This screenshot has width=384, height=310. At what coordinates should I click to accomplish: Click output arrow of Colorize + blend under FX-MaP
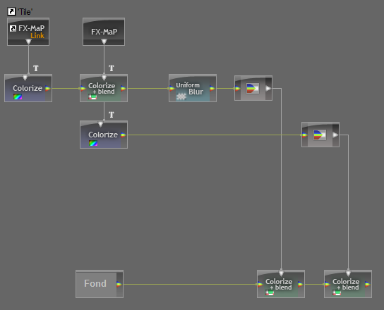124,88
